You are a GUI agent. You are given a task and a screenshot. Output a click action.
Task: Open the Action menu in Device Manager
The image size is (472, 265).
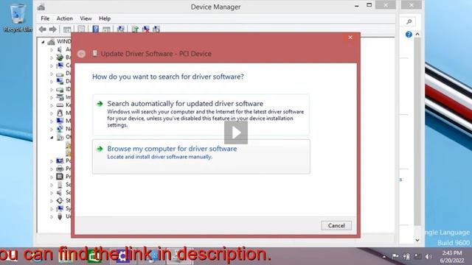(65, 18)
